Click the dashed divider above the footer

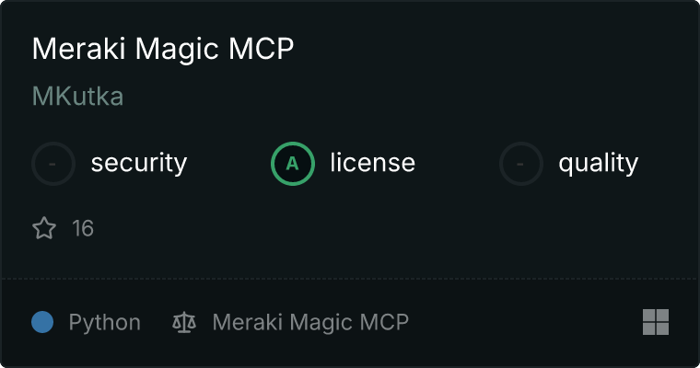[x=350, y=279]
